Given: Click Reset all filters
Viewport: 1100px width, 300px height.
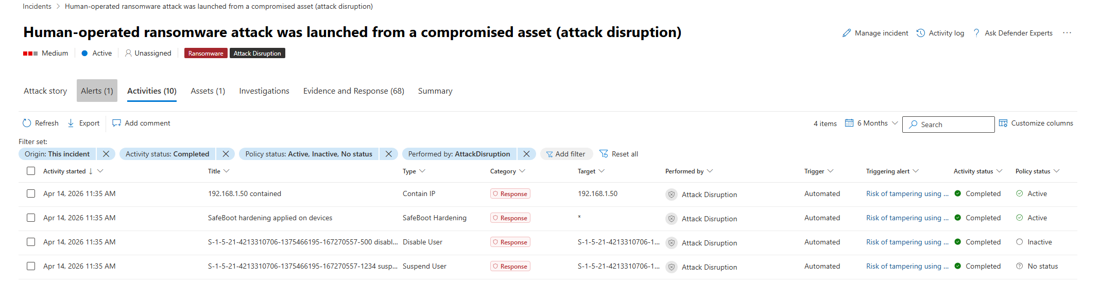Looking at the screenshot, I should (618, 154).
